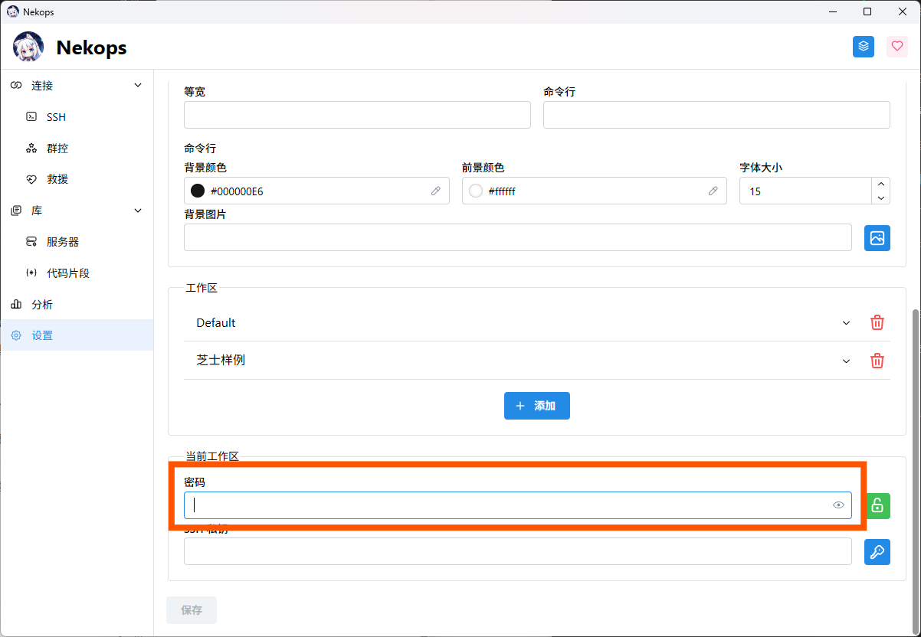This screenshot has height=637, width=921.
Task: Delete the 芝士样例 workspace with trash icon
Action: click(877, 361)
